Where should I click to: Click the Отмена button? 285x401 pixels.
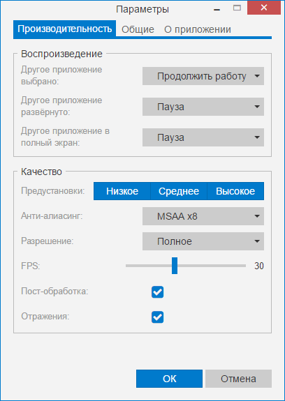click(x=238, y=379)
